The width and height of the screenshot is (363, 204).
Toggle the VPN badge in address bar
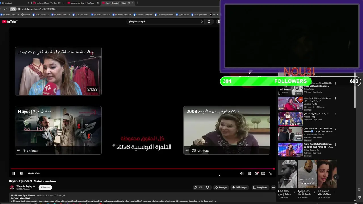pos(13,9)
